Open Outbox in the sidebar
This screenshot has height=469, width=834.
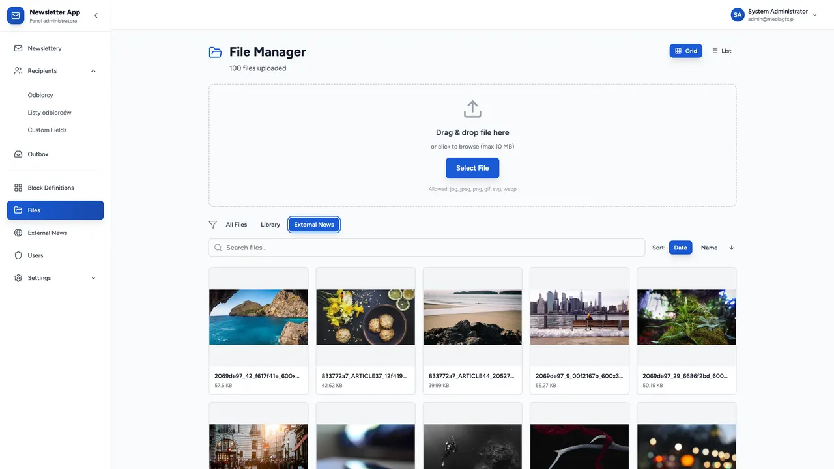55,154
